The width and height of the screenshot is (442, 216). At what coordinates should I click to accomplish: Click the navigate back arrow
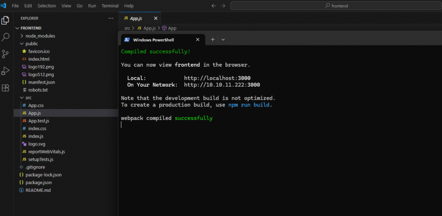tap(214, 6)
